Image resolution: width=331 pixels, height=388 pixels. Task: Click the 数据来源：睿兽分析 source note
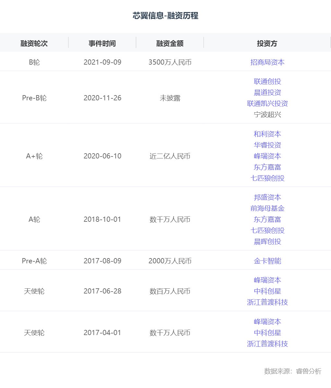coord(293,371)
